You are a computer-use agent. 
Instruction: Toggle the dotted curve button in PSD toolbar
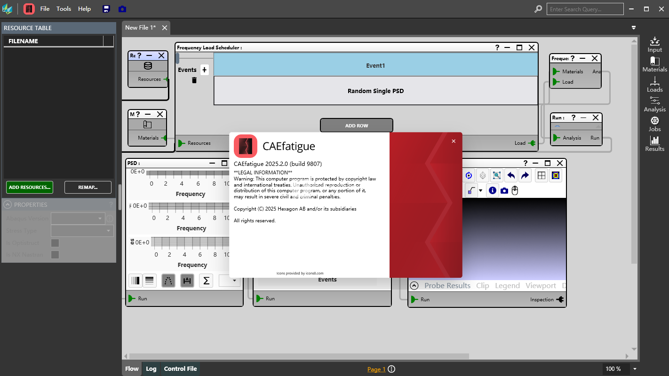point(168,281)
